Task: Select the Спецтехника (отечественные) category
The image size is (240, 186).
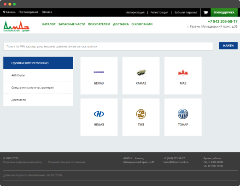Action: (x=38, y=88)
